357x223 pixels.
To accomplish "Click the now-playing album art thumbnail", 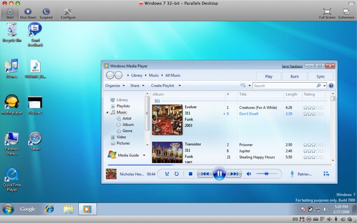I will pos(111,174).
